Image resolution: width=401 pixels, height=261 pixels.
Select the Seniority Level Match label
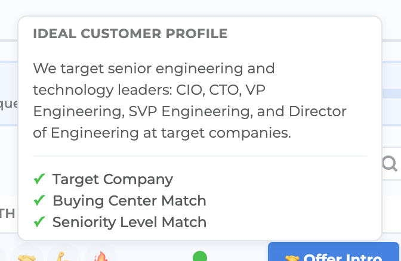[x=129, y=222]
